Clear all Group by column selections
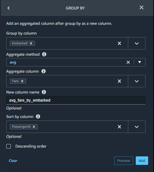154x172 pixels. 119,43
